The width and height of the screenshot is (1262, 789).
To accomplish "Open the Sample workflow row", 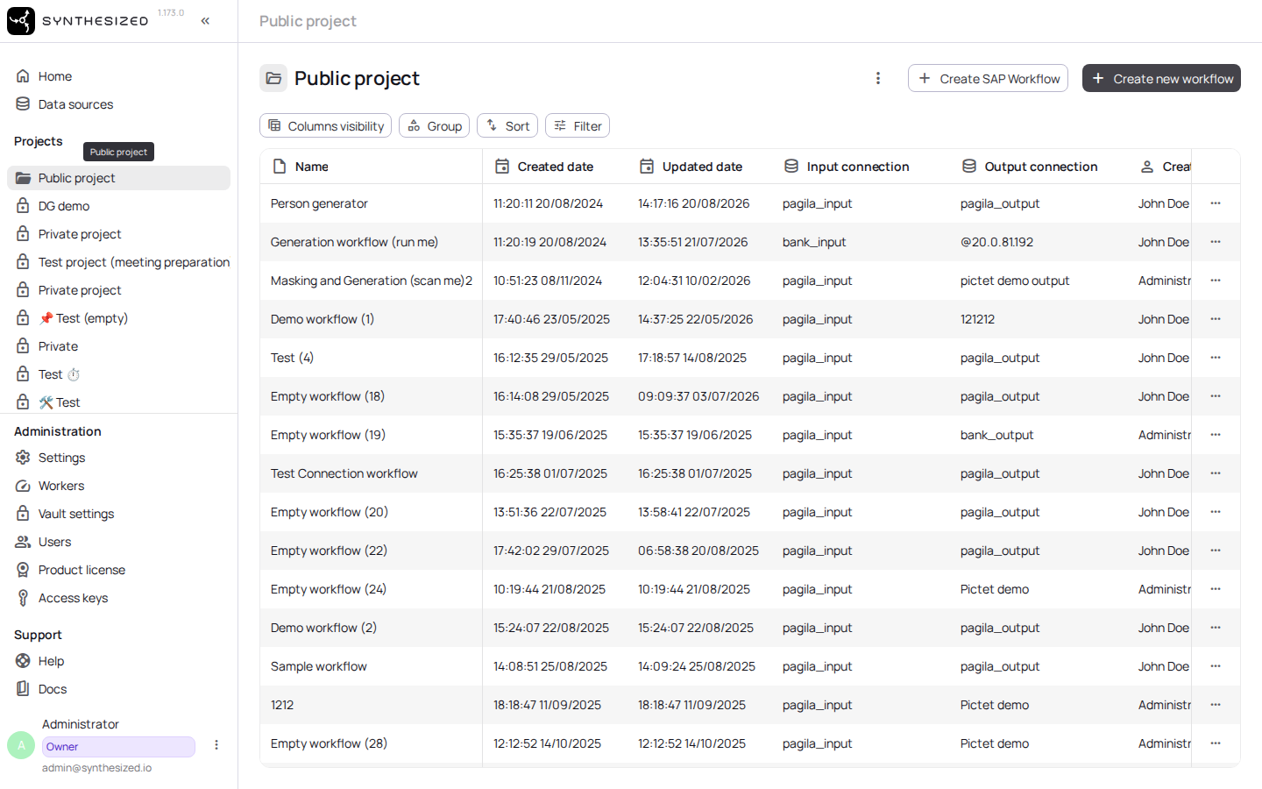I will pyautogui.click(x=749, y=666).
